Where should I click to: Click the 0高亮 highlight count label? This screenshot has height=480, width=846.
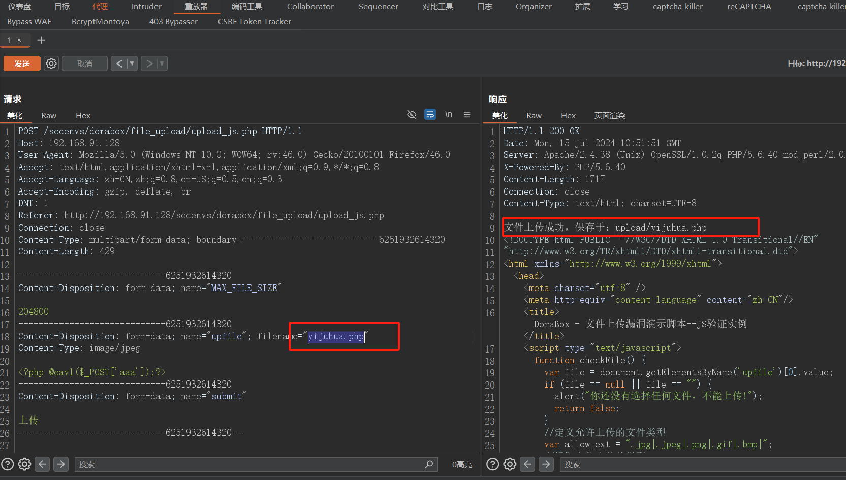coord(462,464)
